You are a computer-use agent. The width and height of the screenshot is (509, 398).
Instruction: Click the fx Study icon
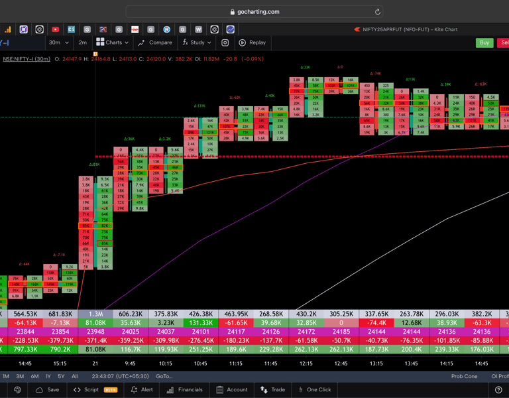coord(186,42)
